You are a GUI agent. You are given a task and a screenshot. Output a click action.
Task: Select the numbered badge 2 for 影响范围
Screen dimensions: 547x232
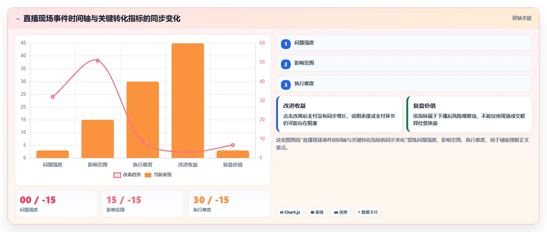(286, 64)
